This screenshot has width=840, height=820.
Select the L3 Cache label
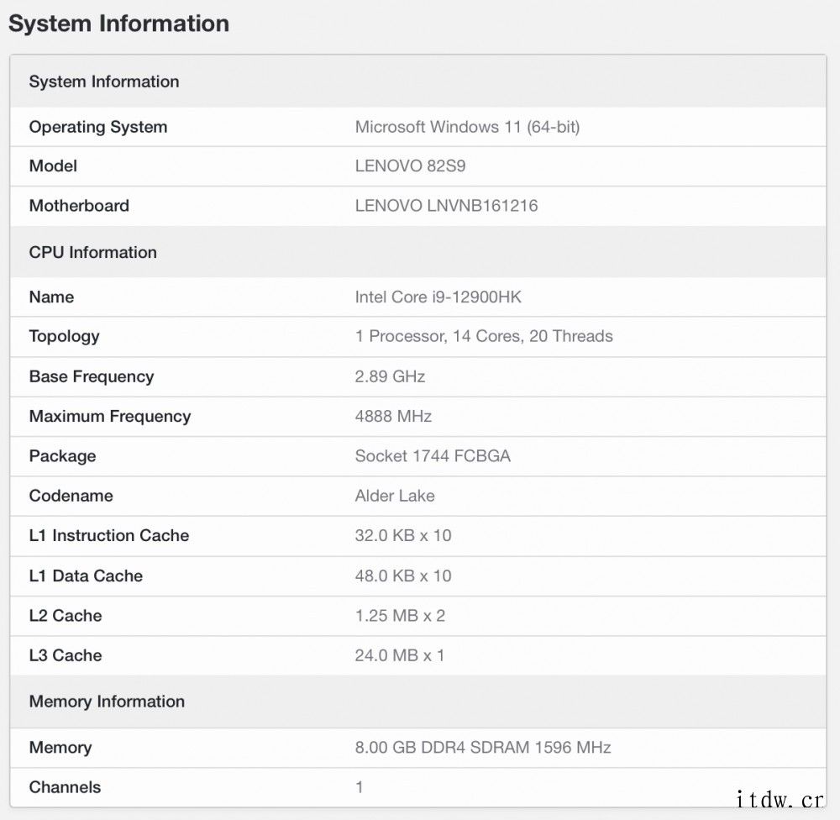point(66,655)
